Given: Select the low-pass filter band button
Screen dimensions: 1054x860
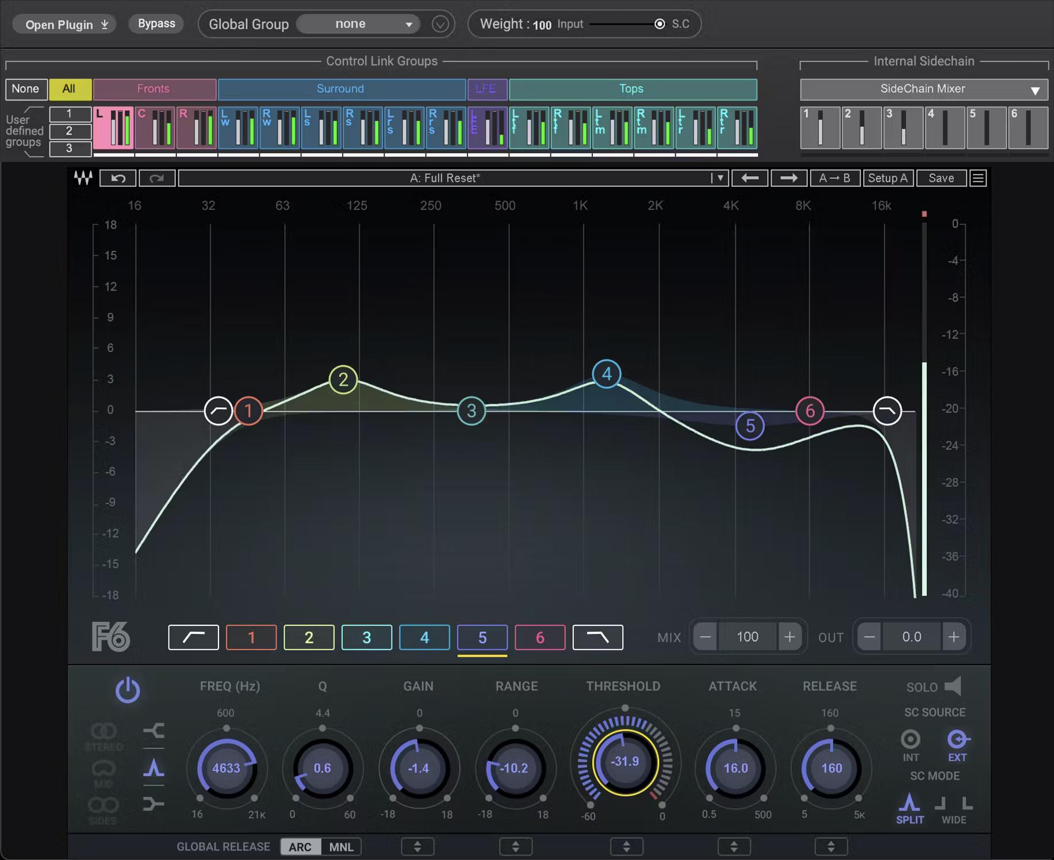Looking at the screenshot, I should pyautogui.click(x=597, y=637).
